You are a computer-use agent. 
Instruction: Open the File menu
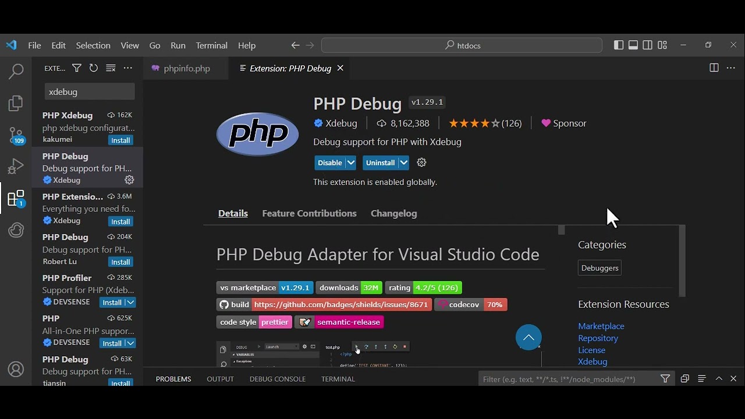click(x=34, y=45)
